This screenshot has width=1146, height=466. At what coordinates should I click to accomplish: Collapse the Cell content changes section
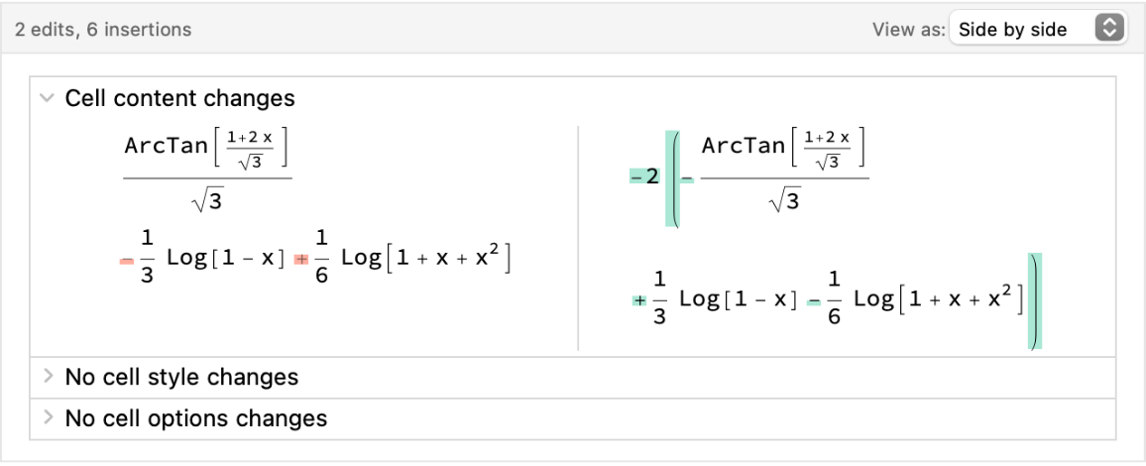[x=46, y=98]
